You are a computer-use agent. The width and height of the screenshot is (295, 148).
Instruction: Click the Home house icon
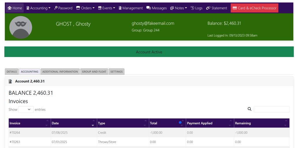(10, 8)
